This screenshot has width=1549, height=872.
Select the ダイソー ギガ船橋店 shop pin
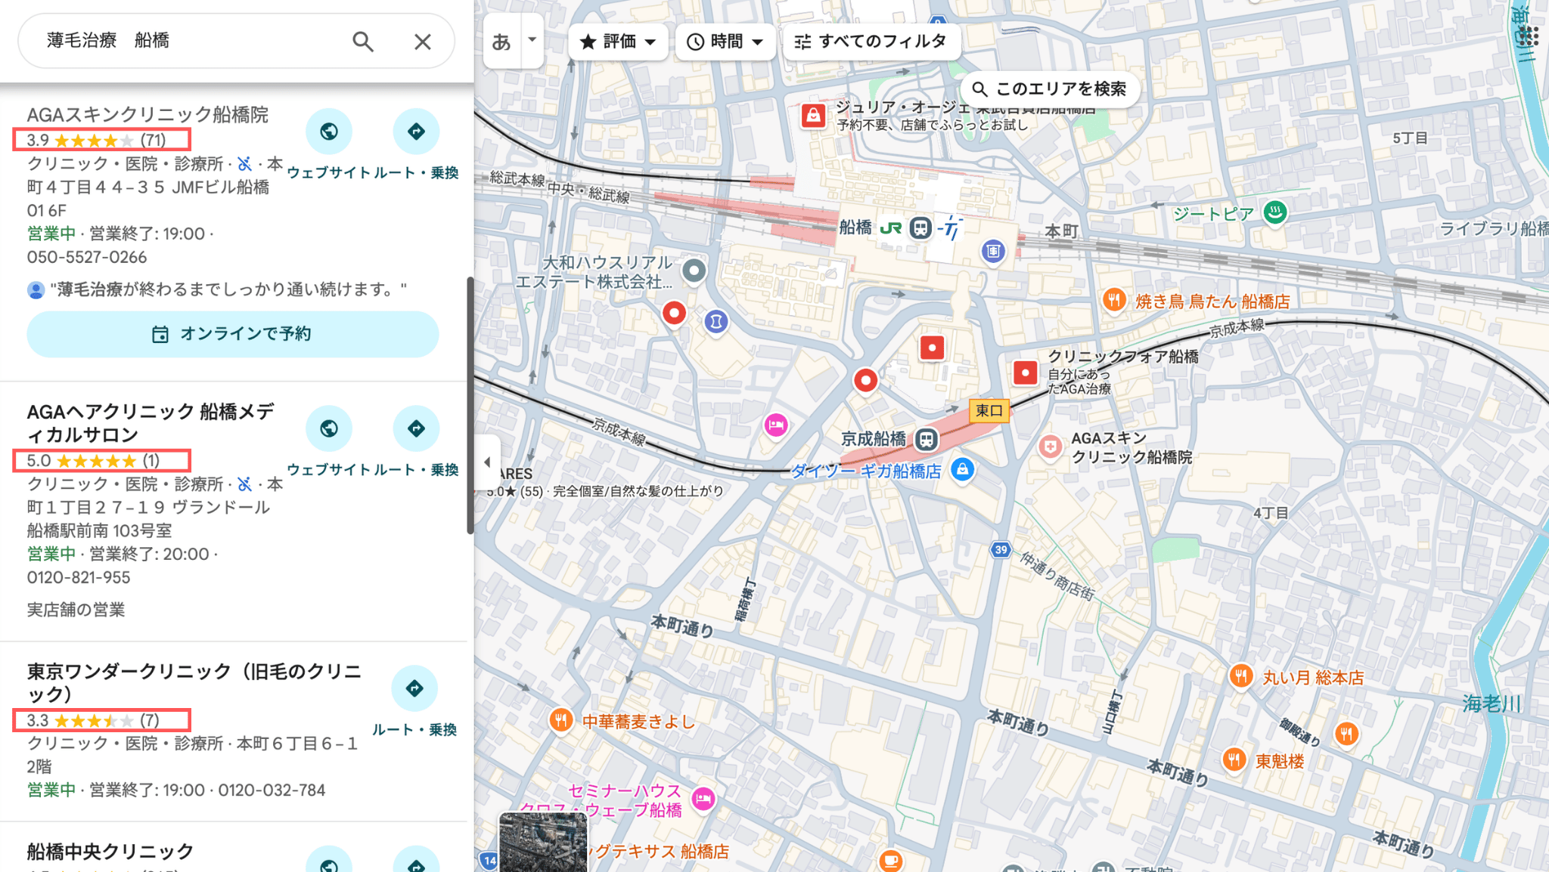(x=962, y=469)
